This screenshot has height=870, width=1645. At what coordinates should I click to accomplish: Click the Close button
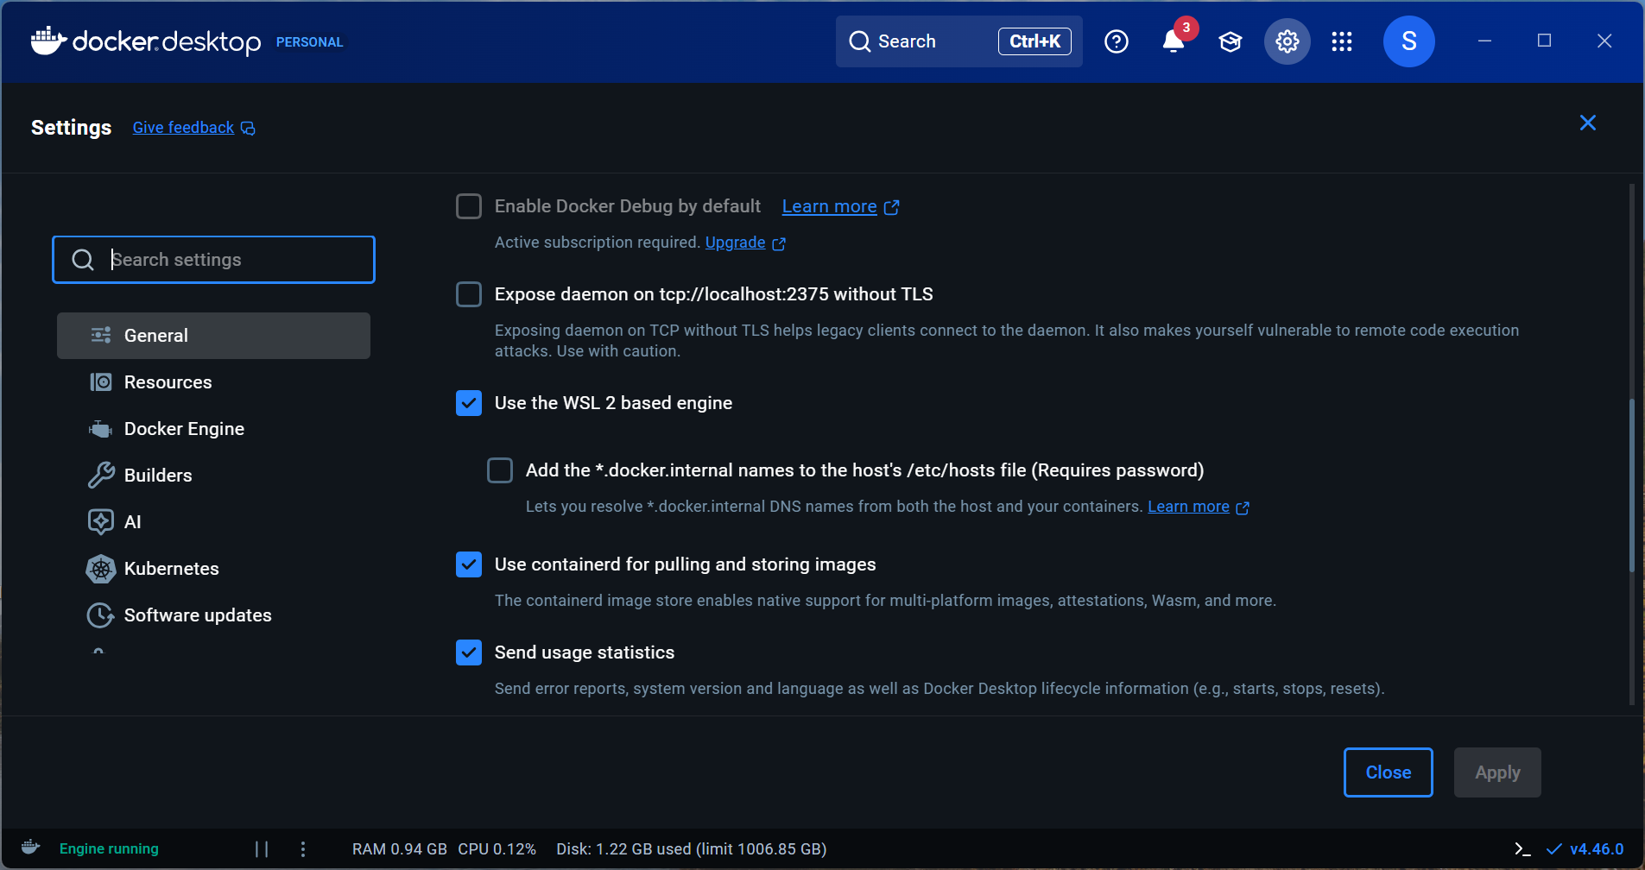pyautogui.click(x=1389, y=772)
